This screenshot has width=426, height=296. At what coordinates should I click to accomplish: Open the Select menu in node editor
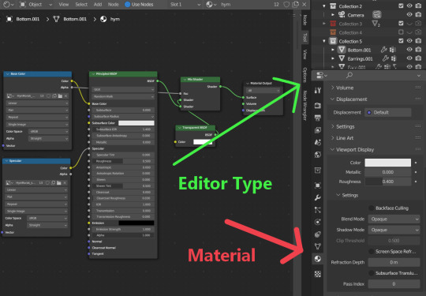[x=81, y=5]
